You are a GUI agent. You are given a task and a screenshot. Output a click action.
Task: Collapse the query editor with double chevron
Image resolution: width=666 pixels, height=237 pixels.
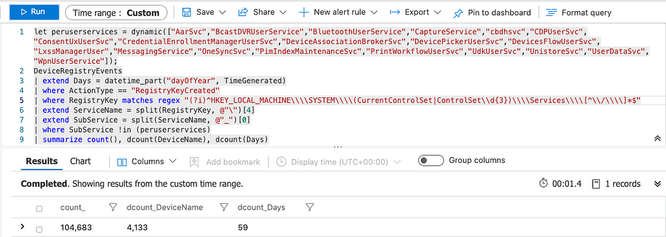point(657,139)
